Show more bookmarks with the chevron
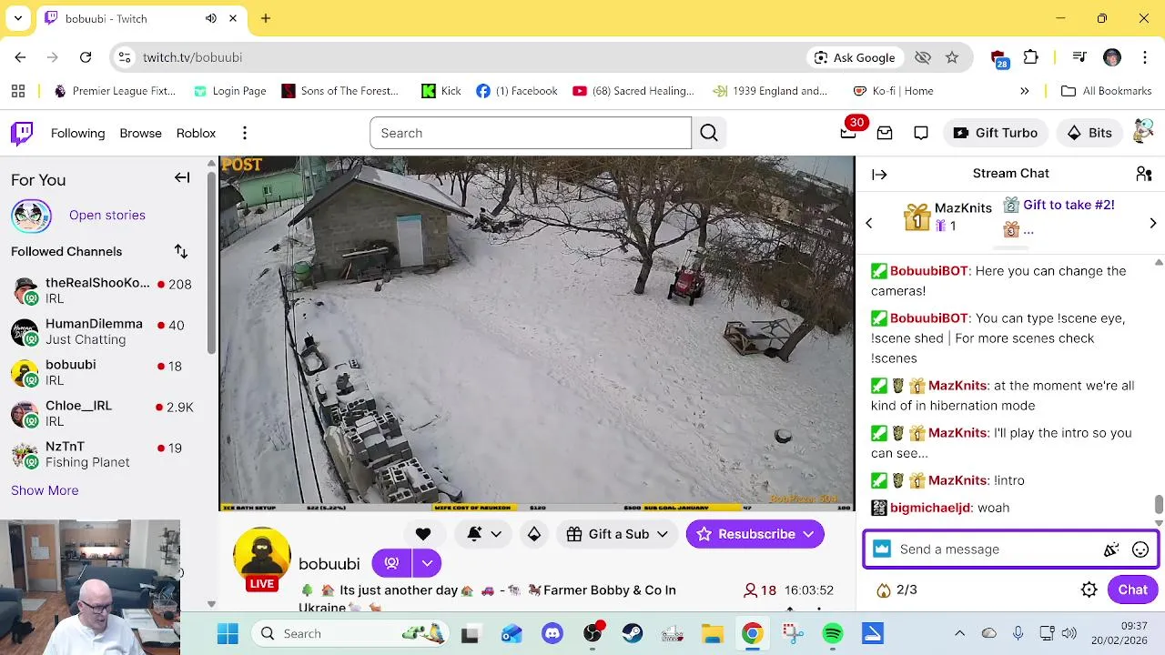This screenshot has height=655, width=1165. [x=1025, y=91]
